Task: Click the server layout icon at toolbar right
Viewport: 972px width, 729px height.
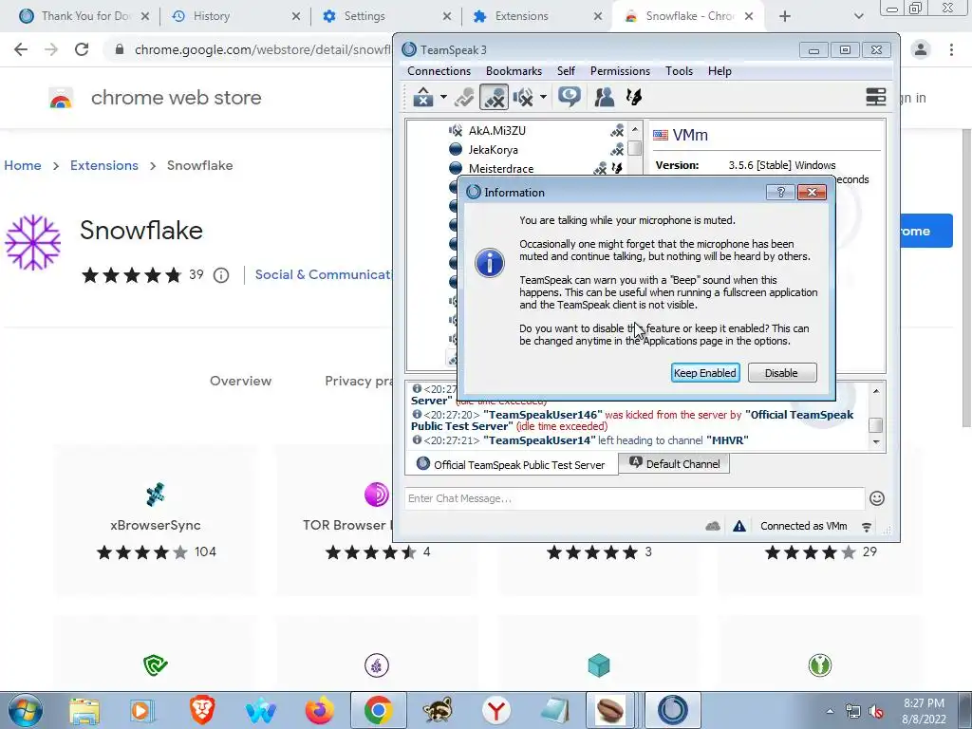Action: tap(875, 97)
